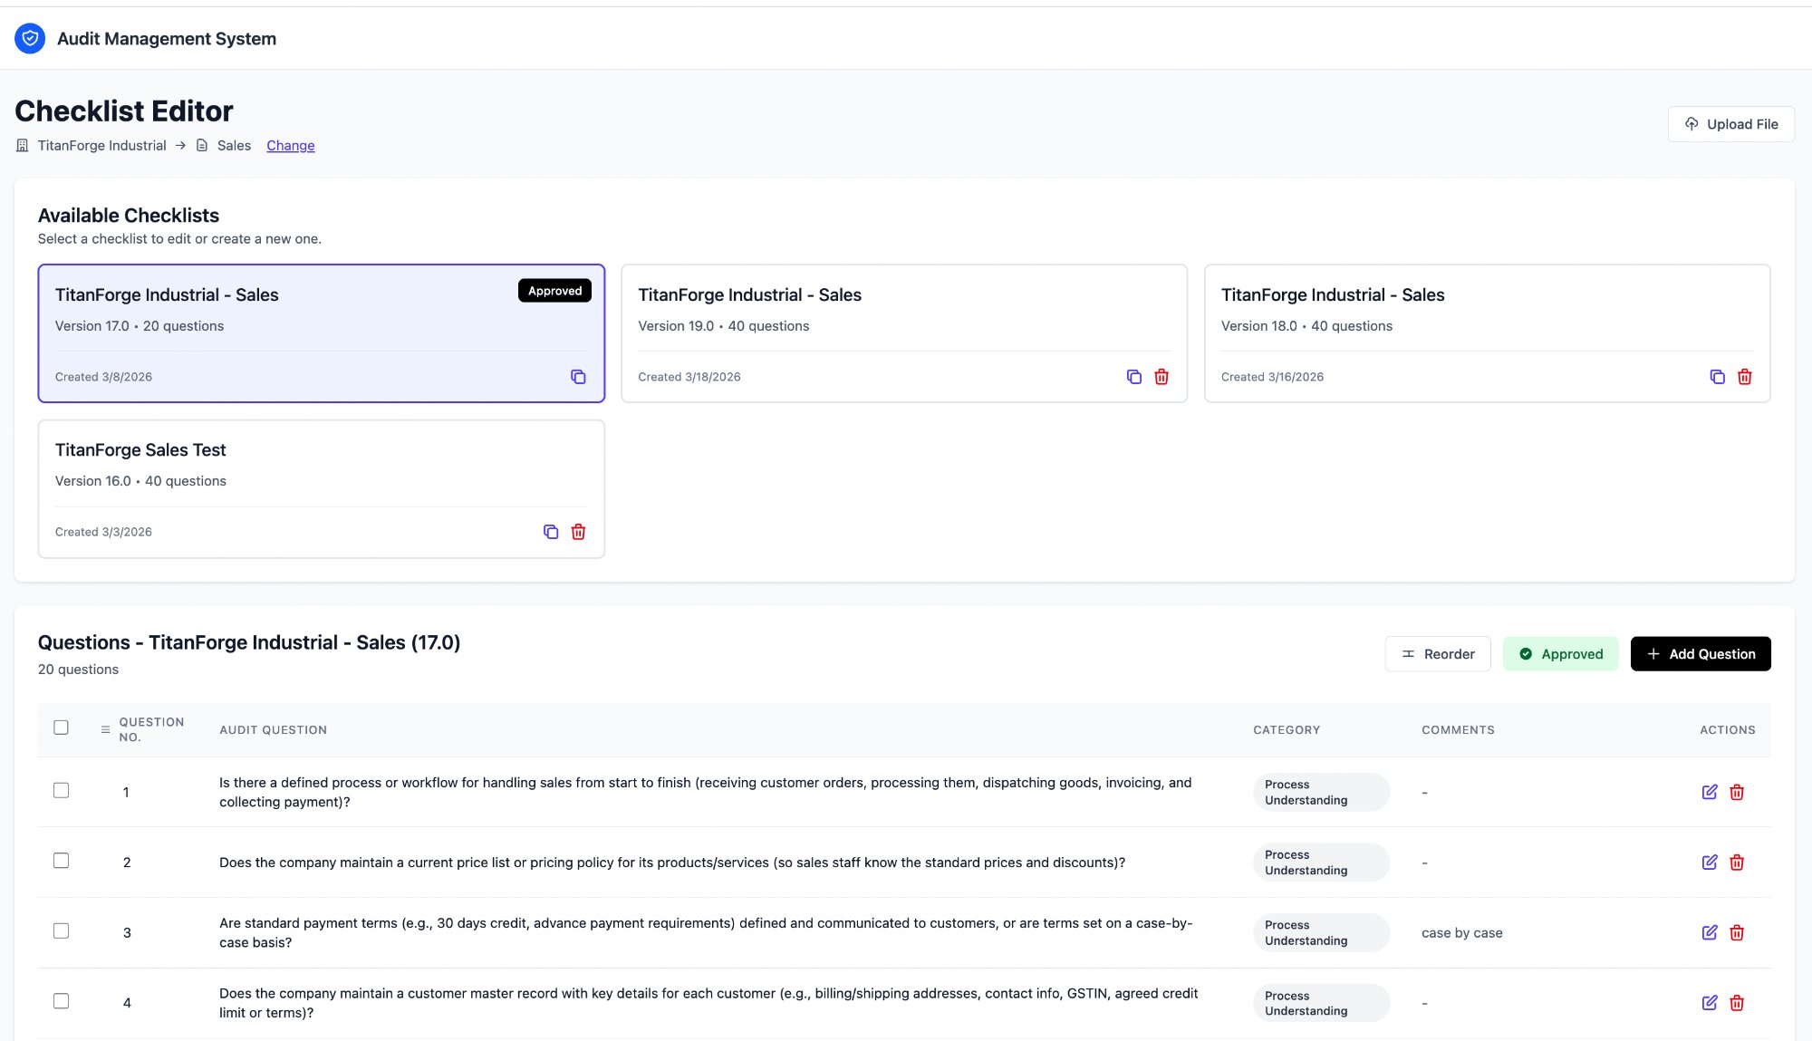Viewport: 1812px width, 1041px height.
Task: Delete question 4 about customer master
Action: click(x=1737, y=1003)
